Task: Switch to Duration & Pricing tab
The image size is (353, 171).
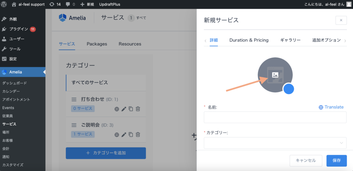Action: coord(249,40)
